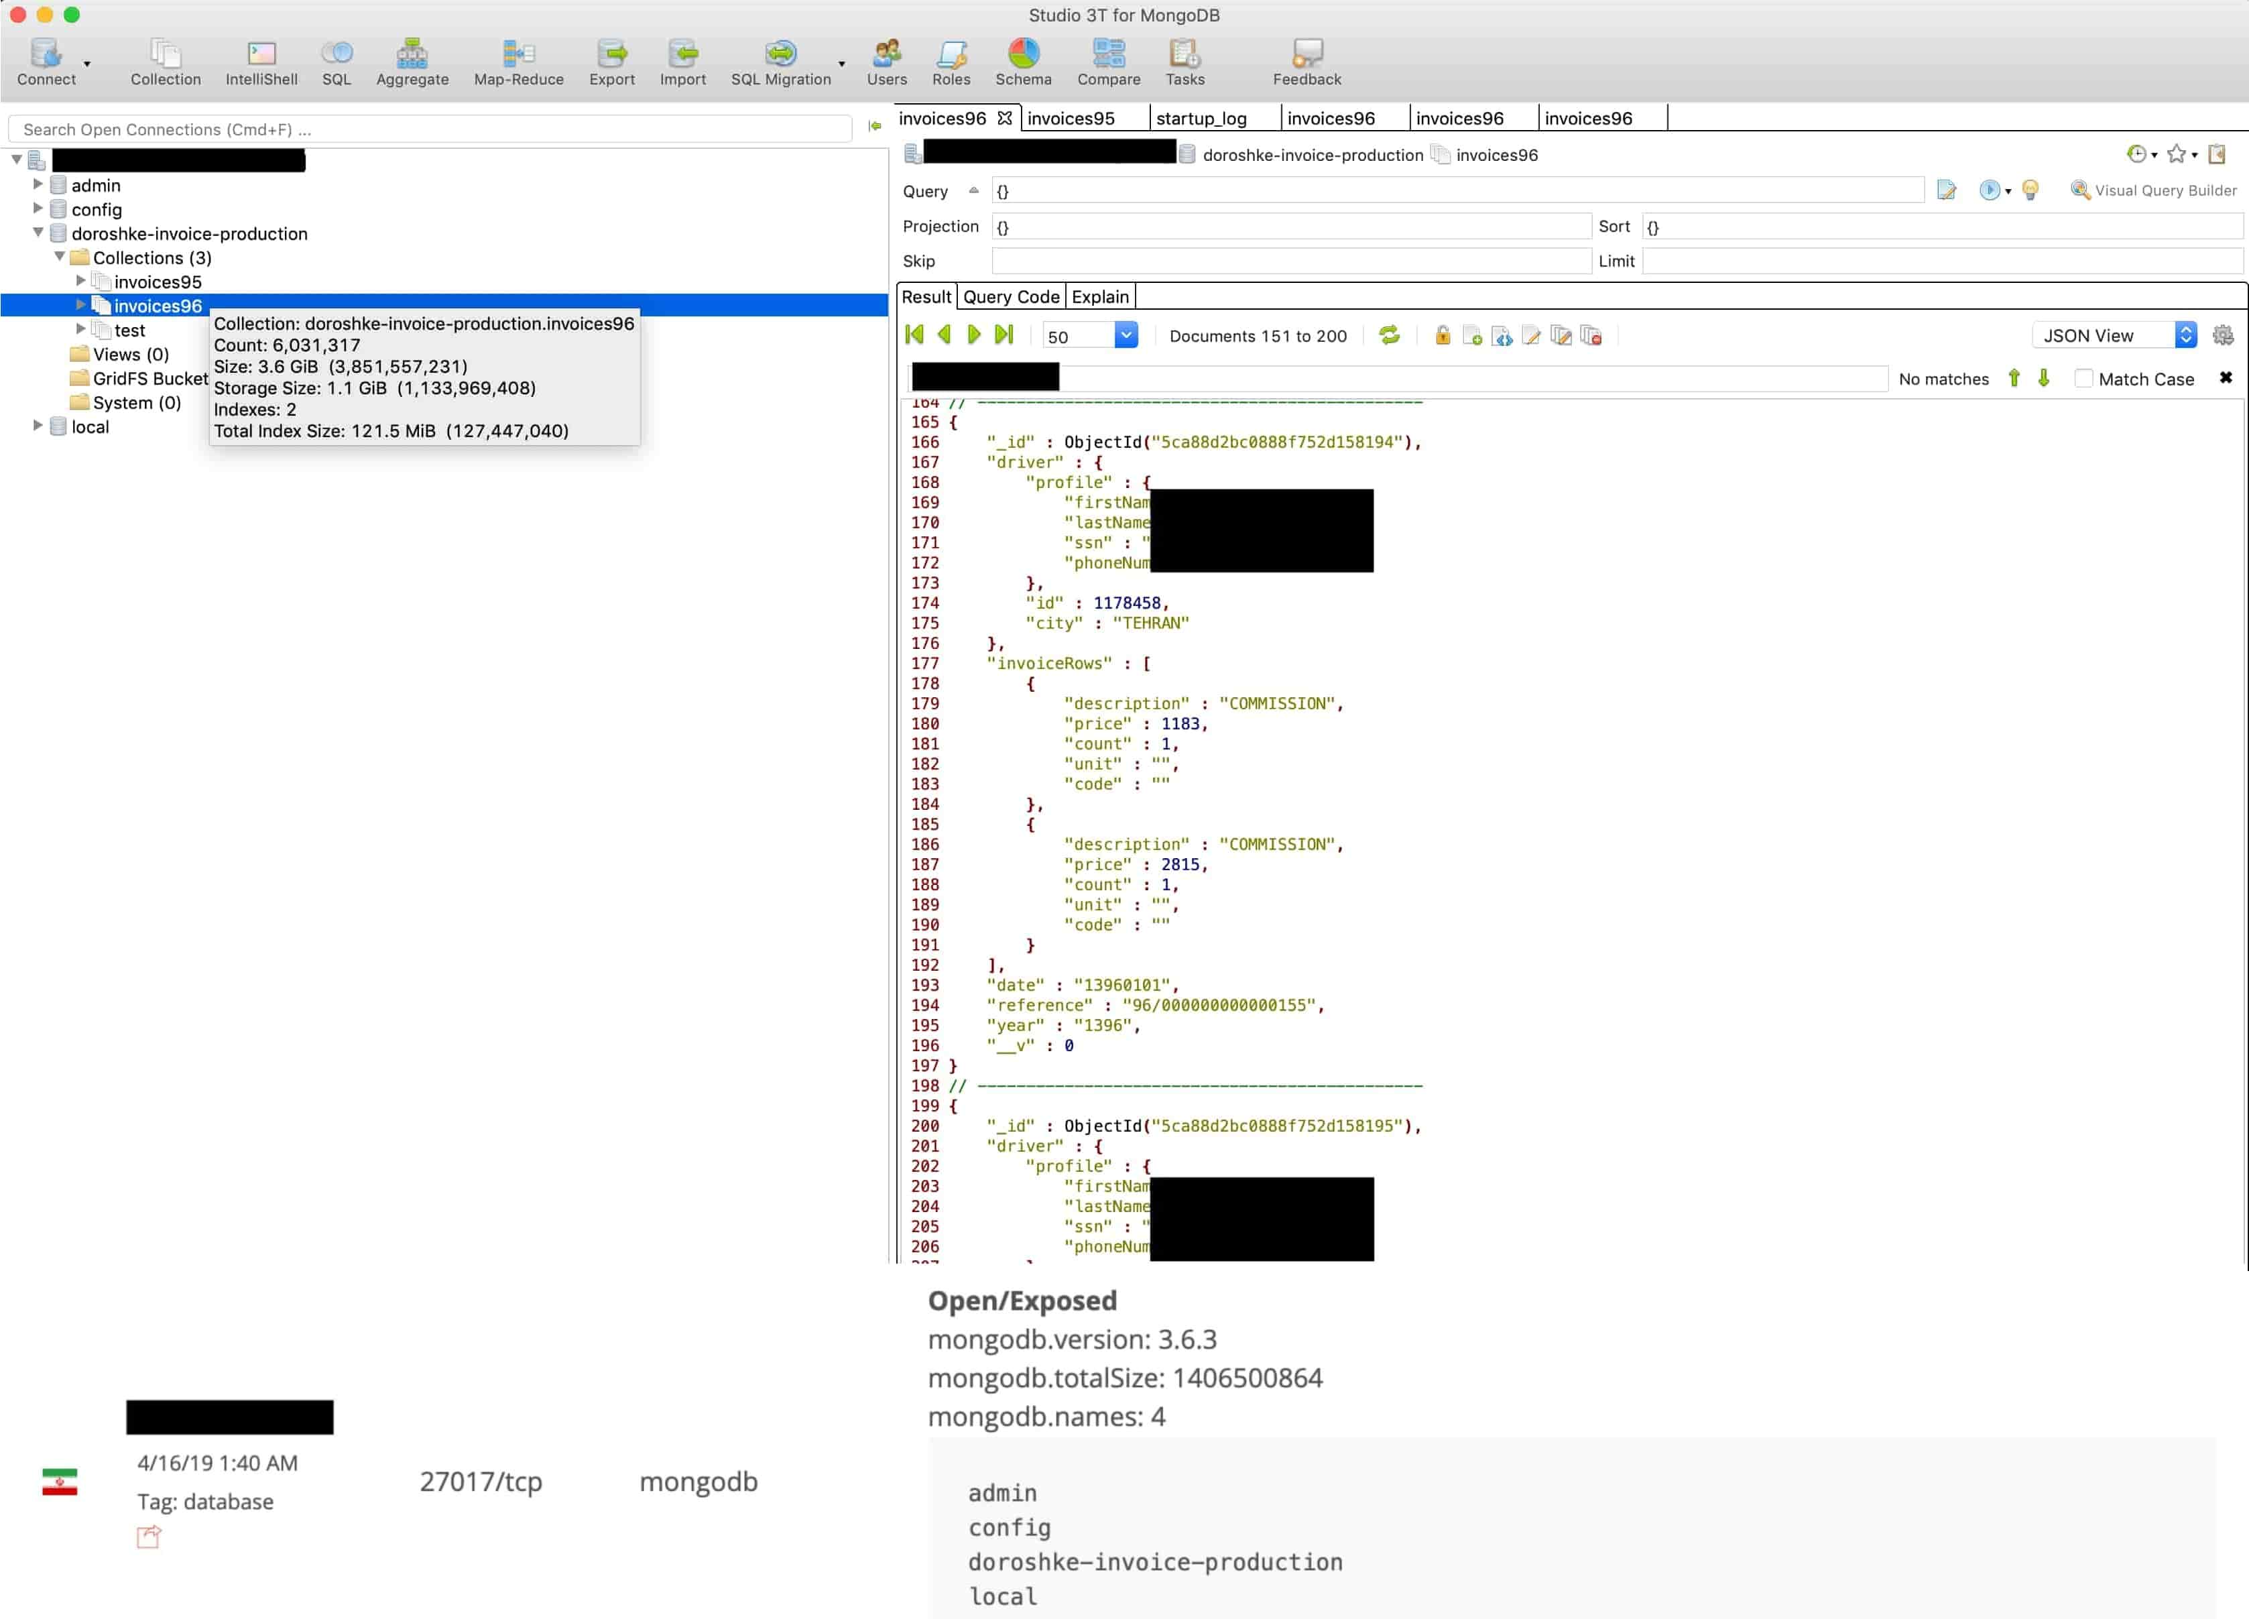This screenshot has width=2249, height=1619.
Task: Expand the invoices95 collection node
Action: 81,281
